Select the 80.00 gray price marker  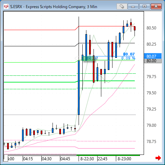point(153,61)
